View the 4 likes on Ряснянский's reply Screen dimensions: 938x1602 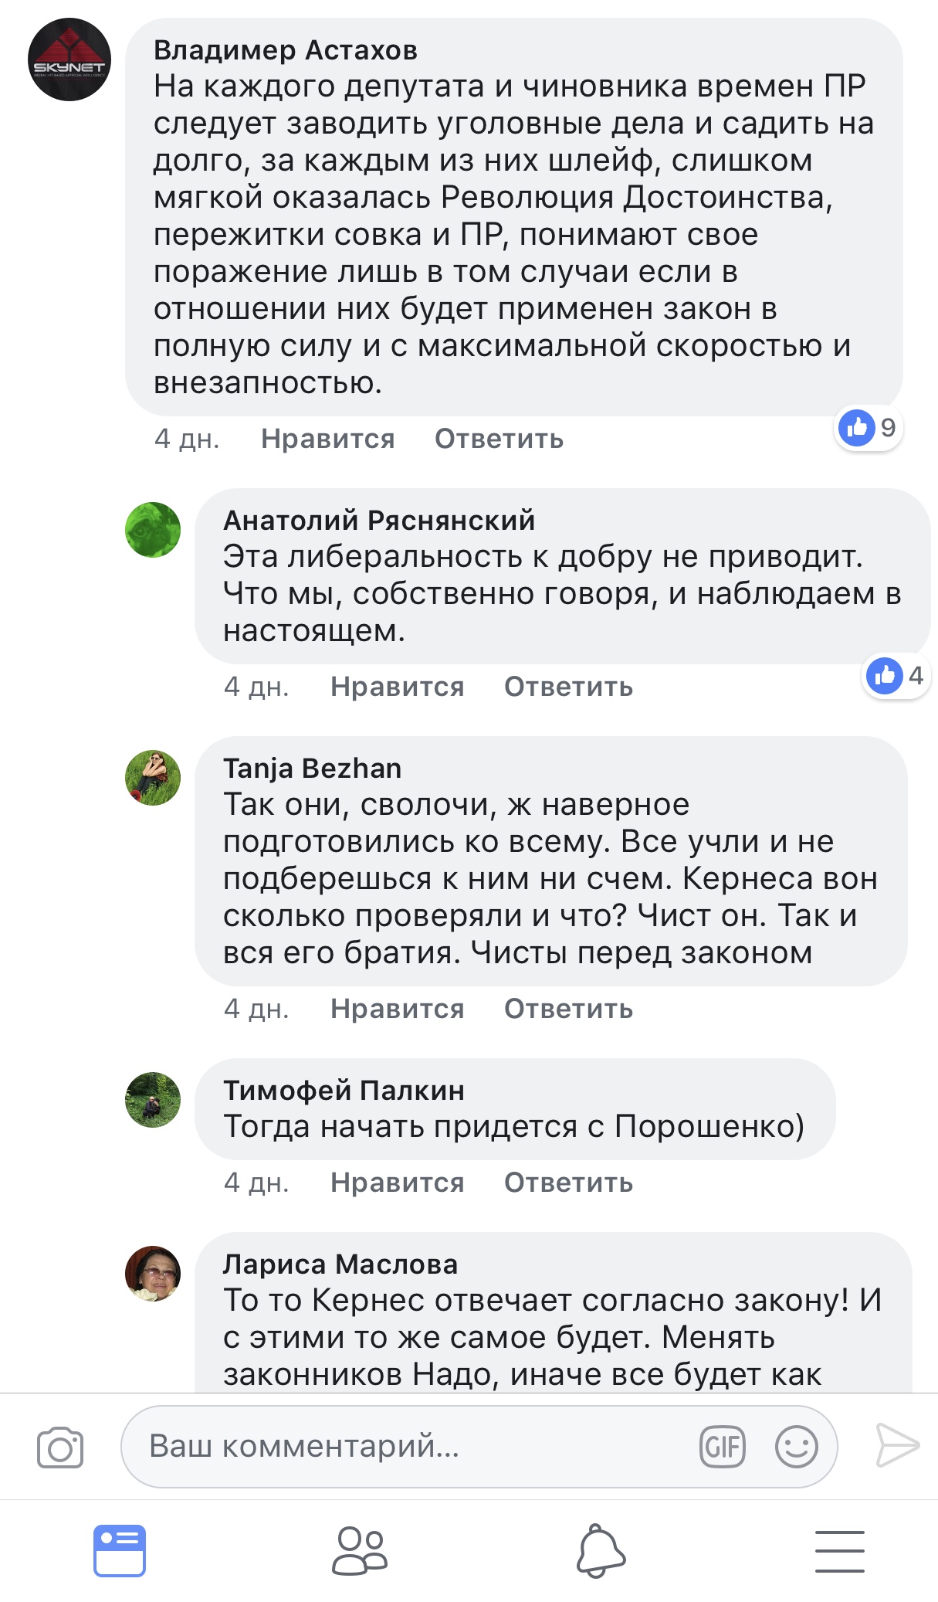pyautogui.click(x=896, y=676)
